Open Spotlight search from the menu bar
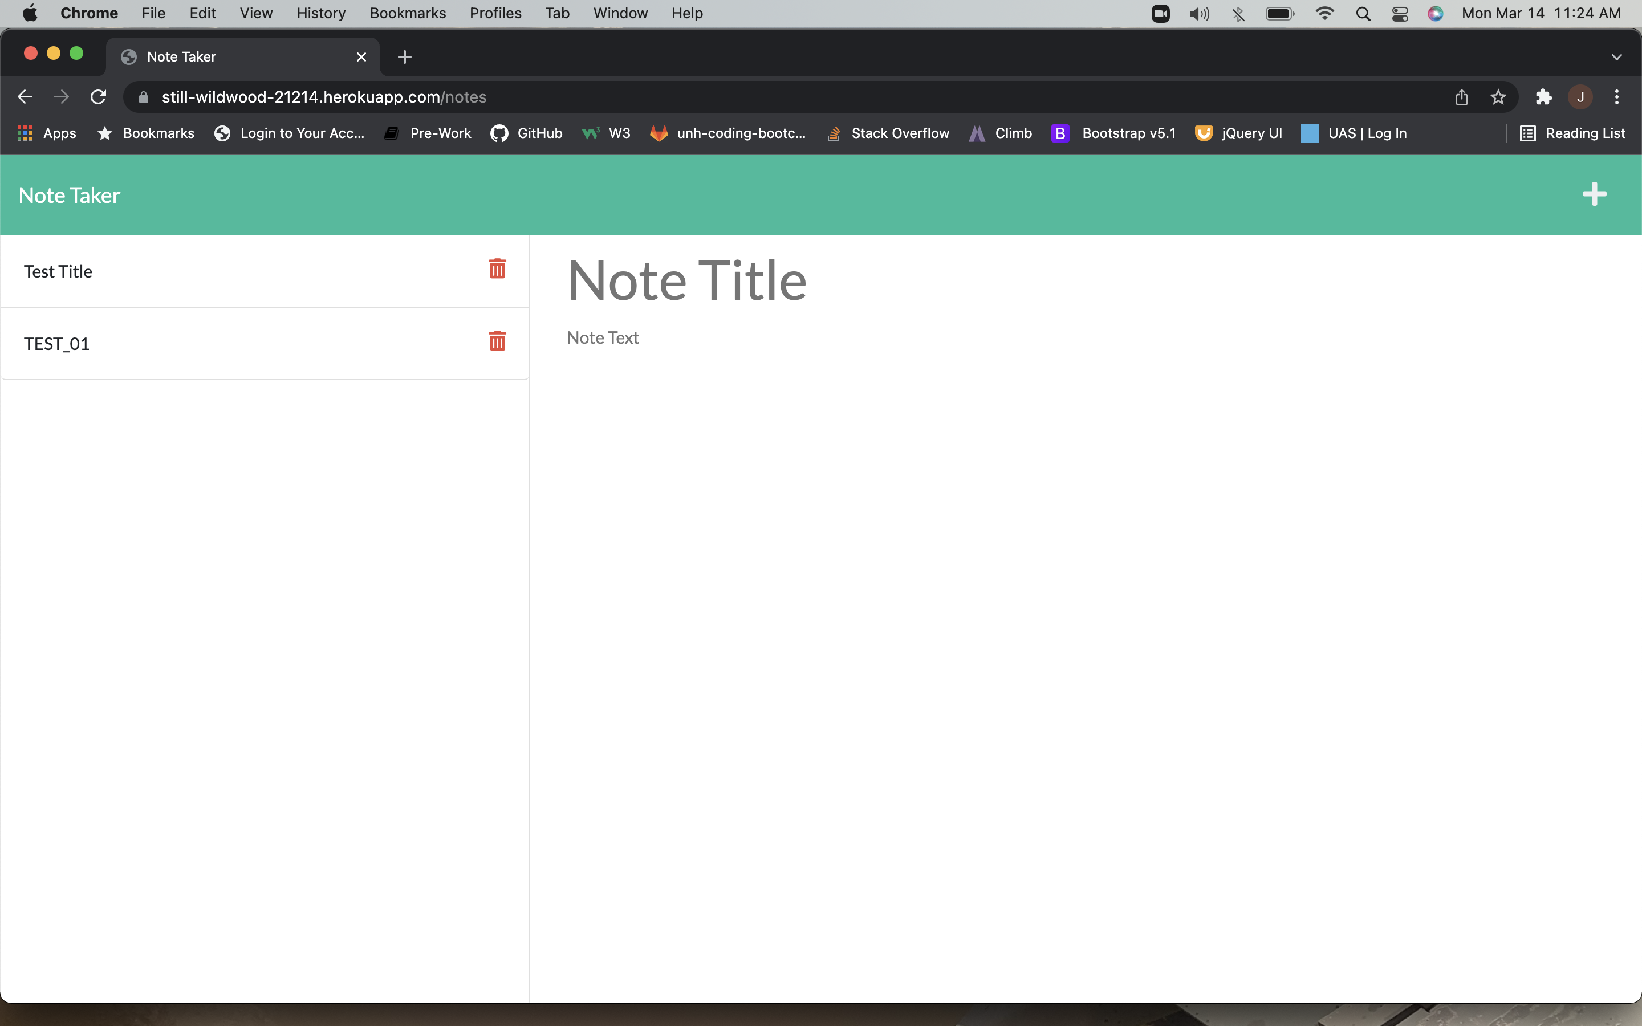The width and height of the screenshot is (1642, 1026). 1363,14
